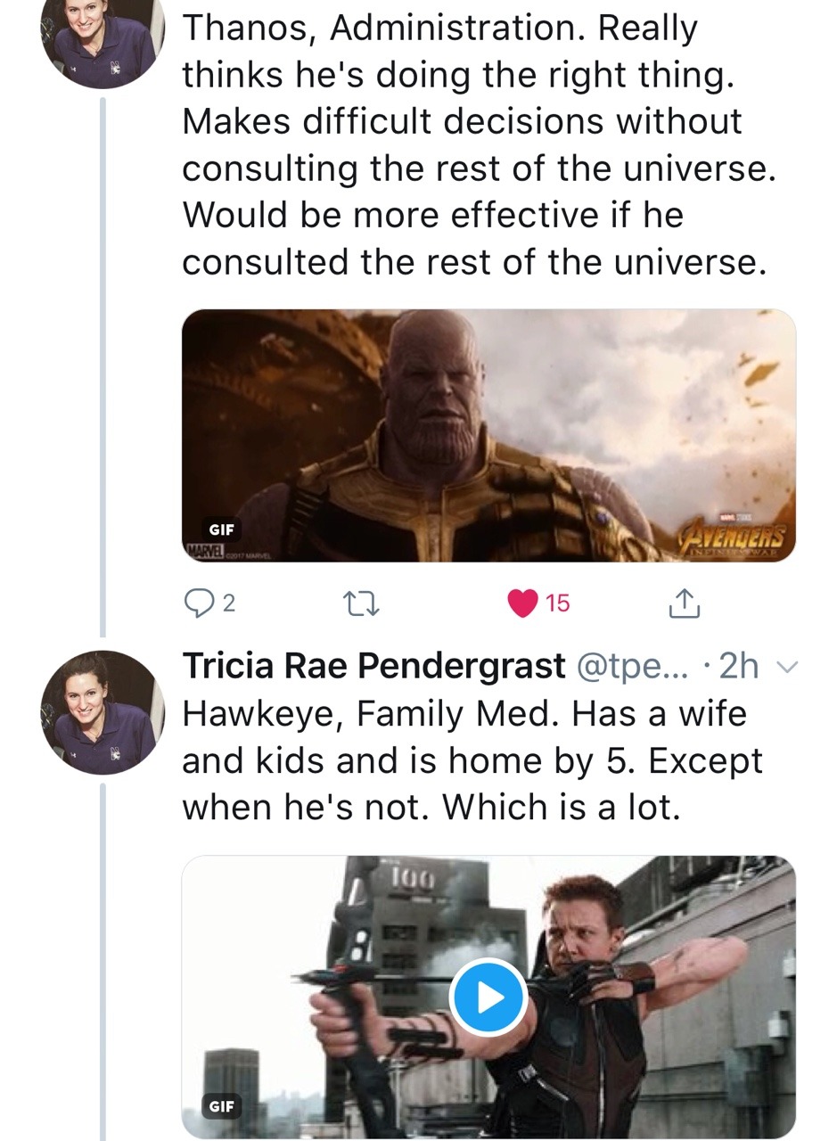Tap the reply count number 2
This screenshot has height=1141, width=837.
[228, 604]
